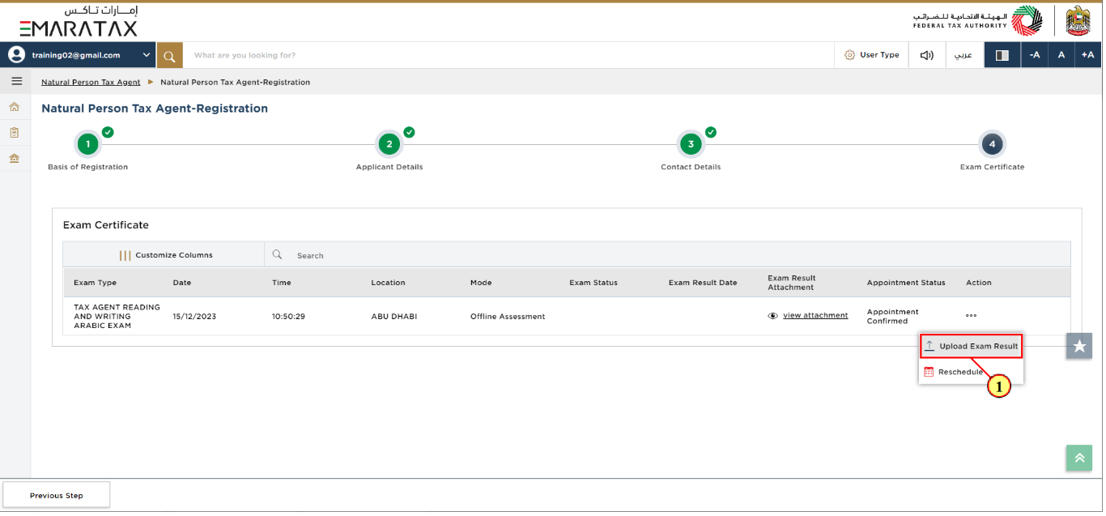Select the Appointment Confirmed status cell
Image resolution: width=1106 pixels, height=516 pixels.
pyautogui.click(x=893, y=317)
